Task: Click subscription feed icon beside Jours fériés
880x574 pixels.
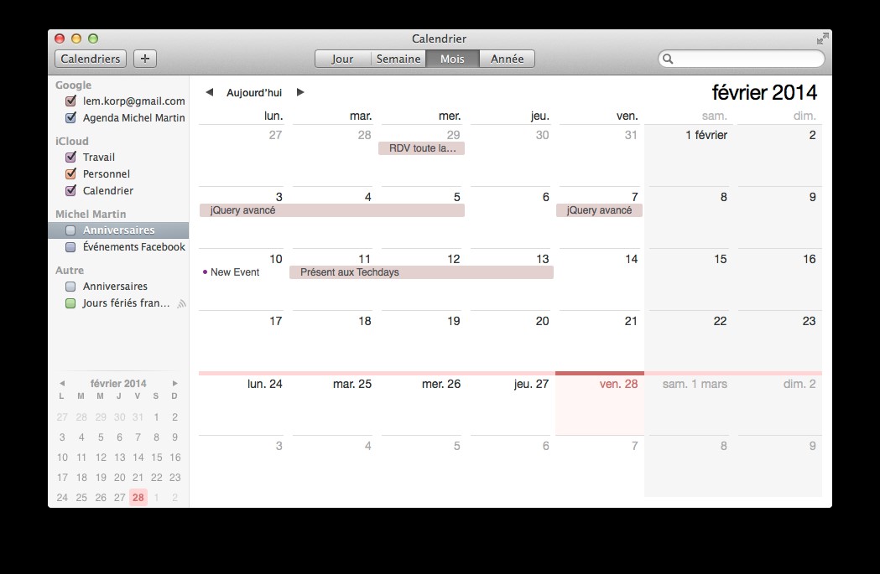Action: (x=181, y=303)
